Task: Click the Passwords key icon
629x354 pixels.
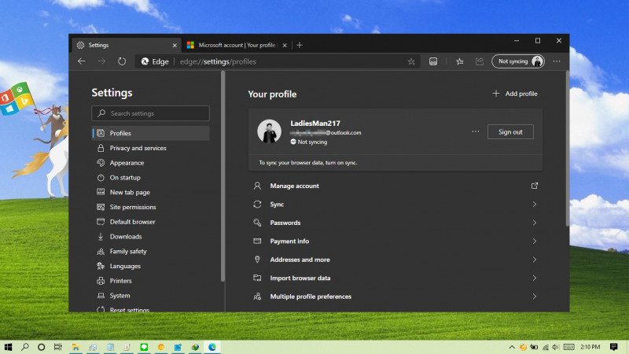Action: 257,223
